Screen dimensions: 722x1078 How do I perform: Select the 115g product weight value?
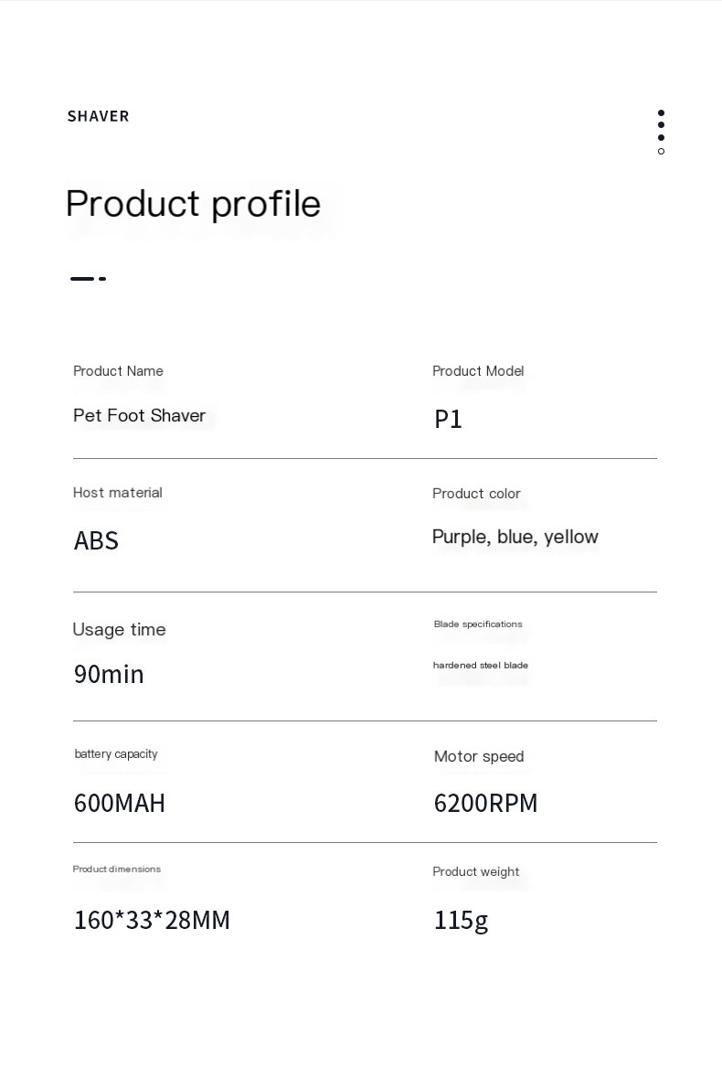click(x=461, y=921)
